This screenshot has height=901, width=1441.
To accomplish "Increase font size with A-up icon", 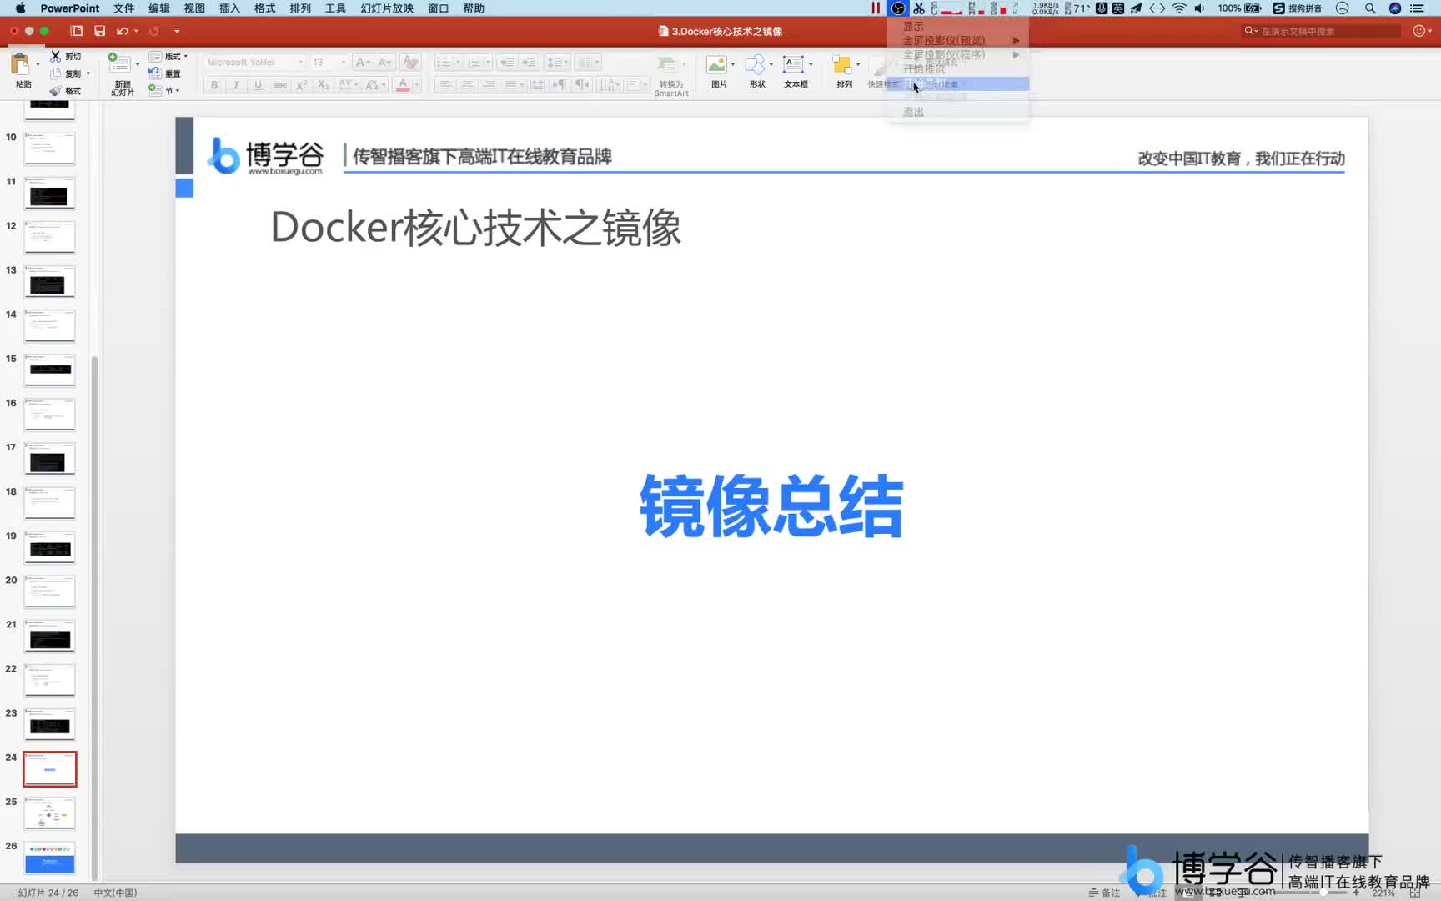I will [x=362, y=63].
